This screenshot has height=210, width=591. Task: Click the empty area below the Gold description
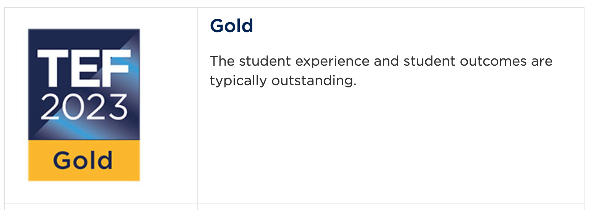click(382, 145)
